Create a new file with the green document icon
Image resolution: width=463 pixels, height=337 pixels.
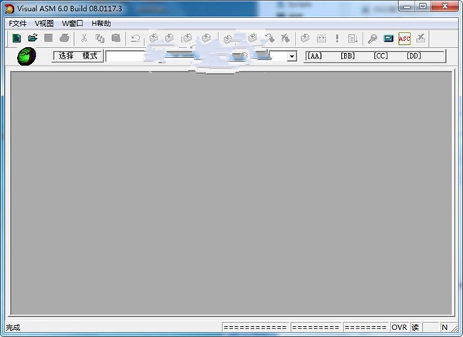[17, 38]
